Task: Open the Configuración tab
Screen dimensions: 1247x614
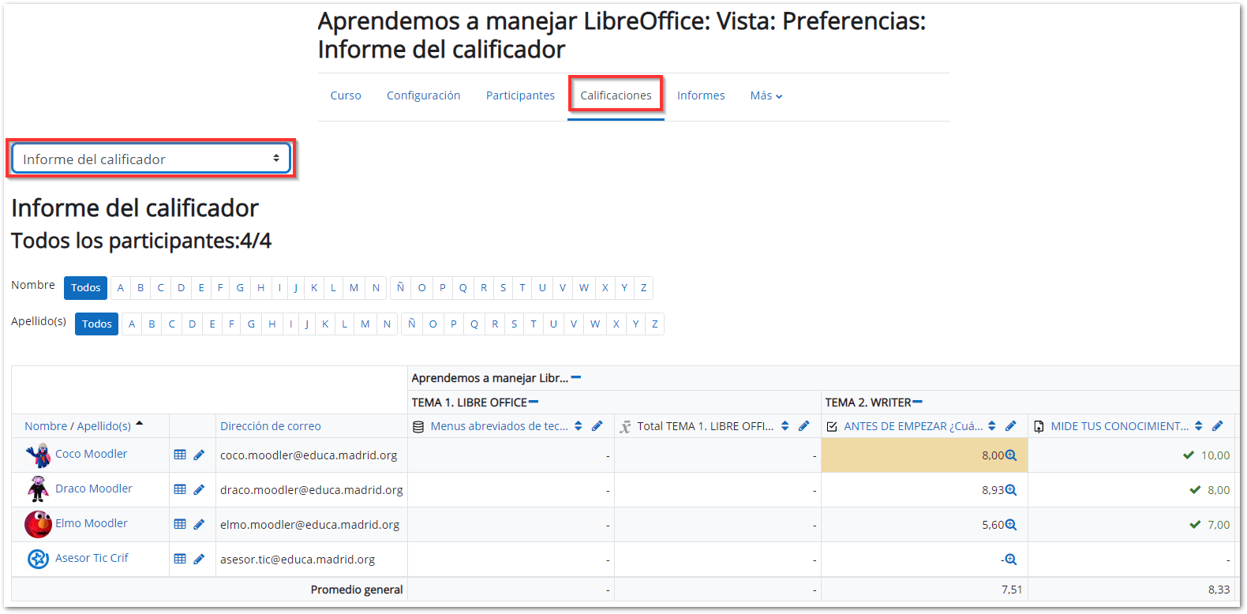Action: click(x=423, y=95)
